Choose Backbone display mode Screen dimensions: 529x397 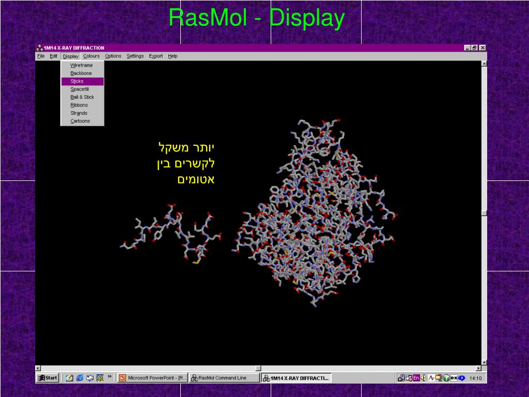click(82, 73)
